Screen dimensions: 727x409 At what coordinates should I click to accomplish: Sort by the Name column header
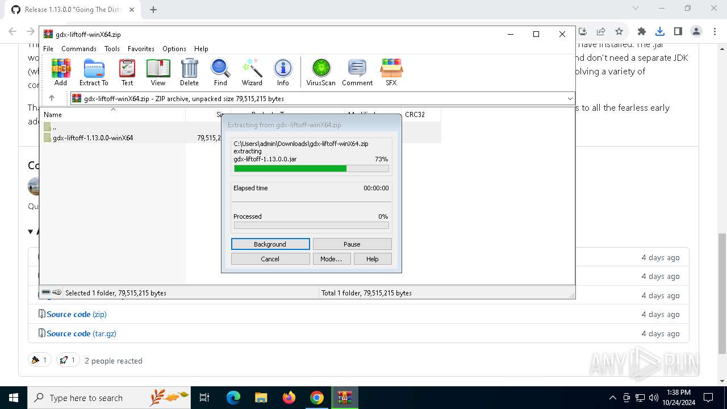click(112, 114)
